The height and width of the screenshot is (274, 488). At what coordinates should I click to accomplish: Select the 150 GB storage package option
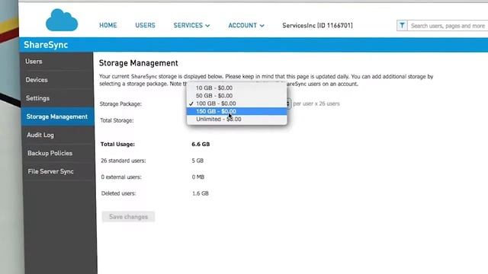tap(236, 111)
